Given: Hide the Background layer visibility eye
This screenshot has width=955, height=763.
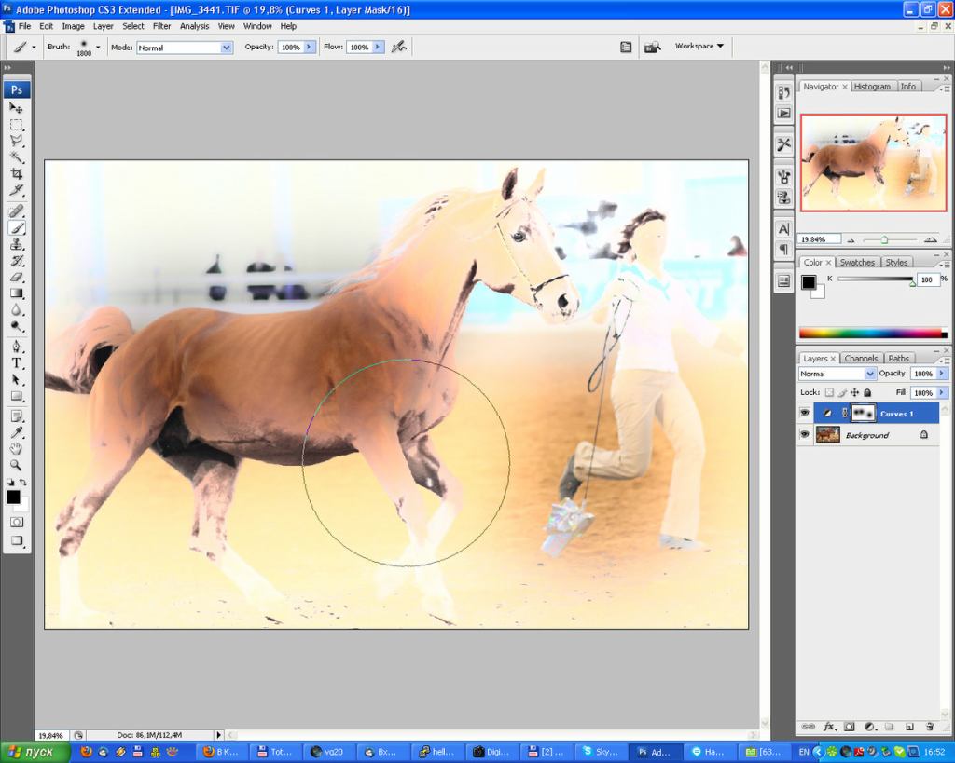Looking at the screenshot, I should (x=805, y=435).
